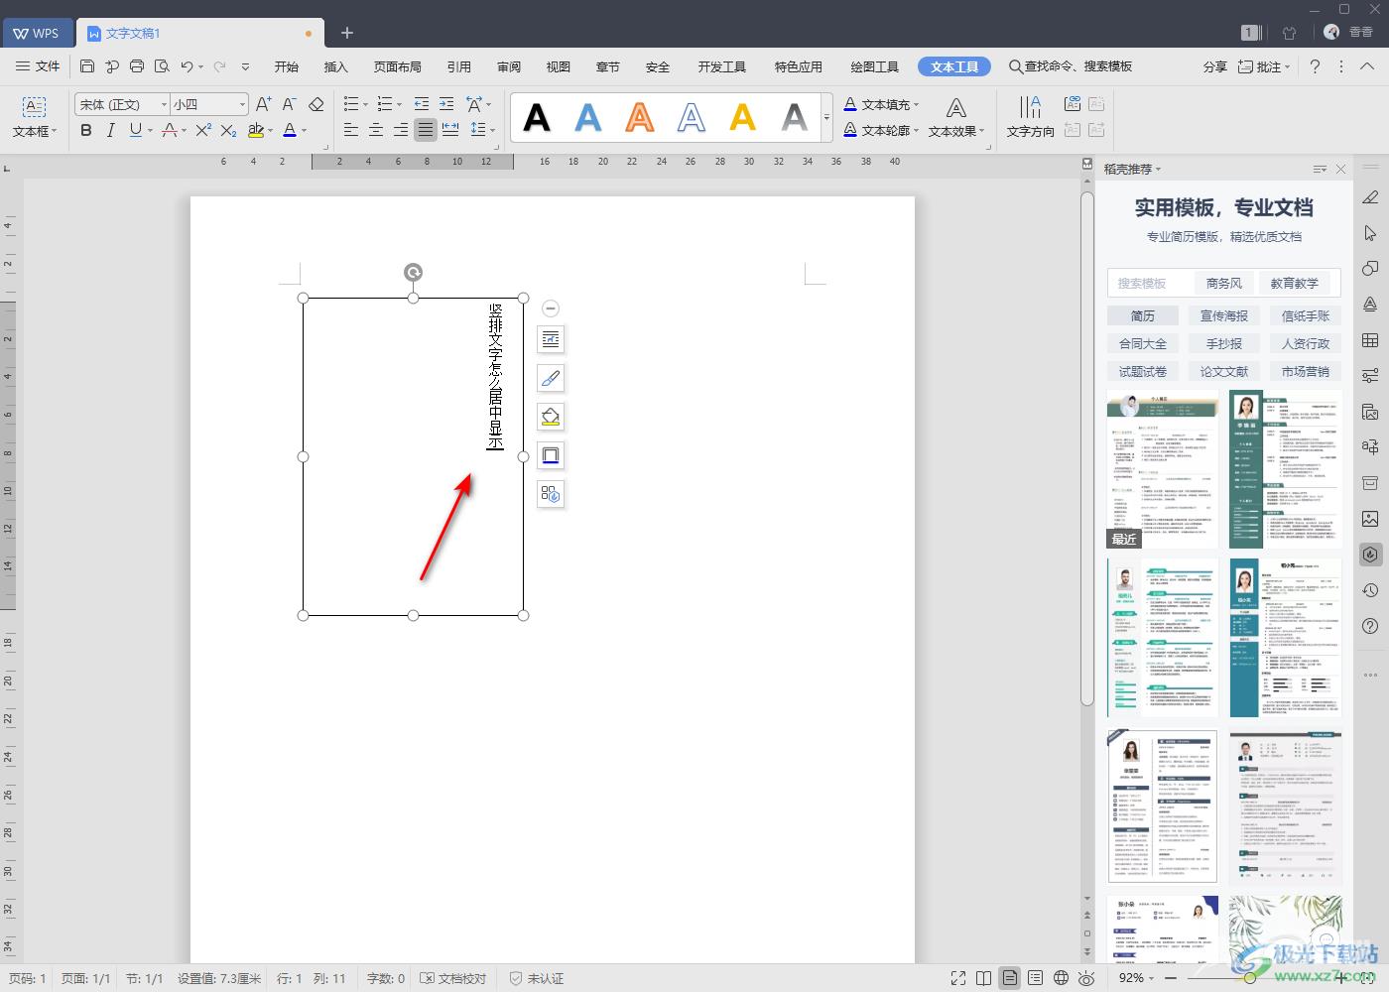Apply distributed alignment
The height and width of the screenshot is (992, 1389).
coord(450,130)
